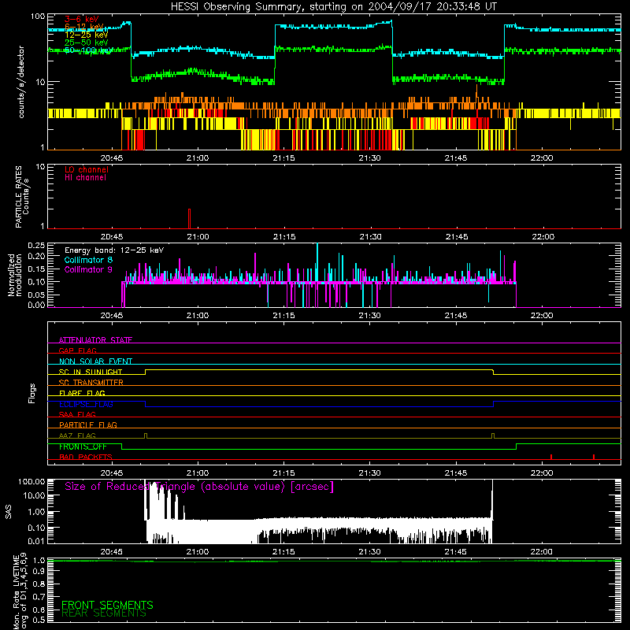Click the second A4Z FLAG pulse near 21:51

tap(493, 436)
